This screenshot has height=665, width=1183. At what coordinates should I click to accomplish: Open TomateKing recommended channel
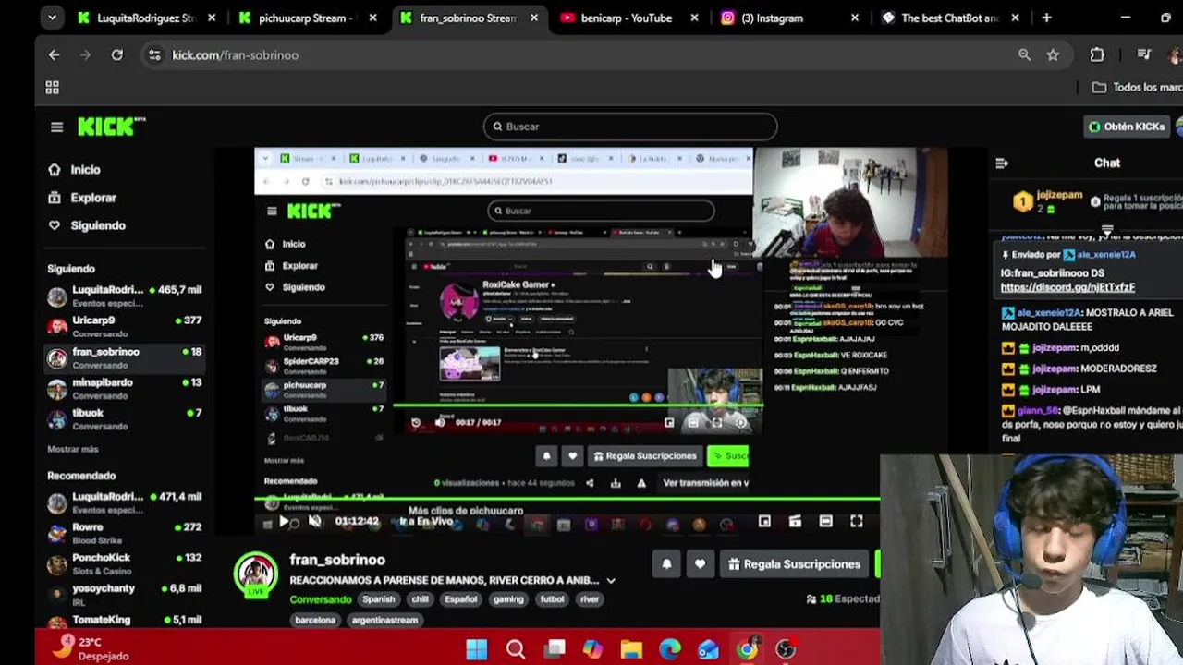coord(125,623)
